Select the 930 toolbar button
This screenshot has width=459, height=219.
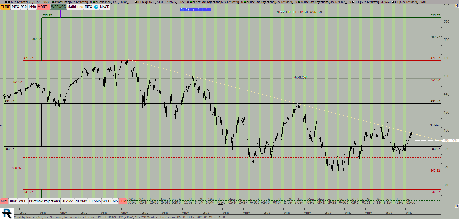pos(24,7)
